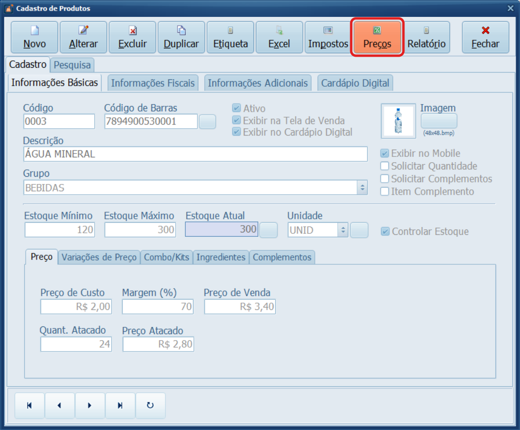Toggle the Solicitar Quantidade checkbox

coord(385,166)
